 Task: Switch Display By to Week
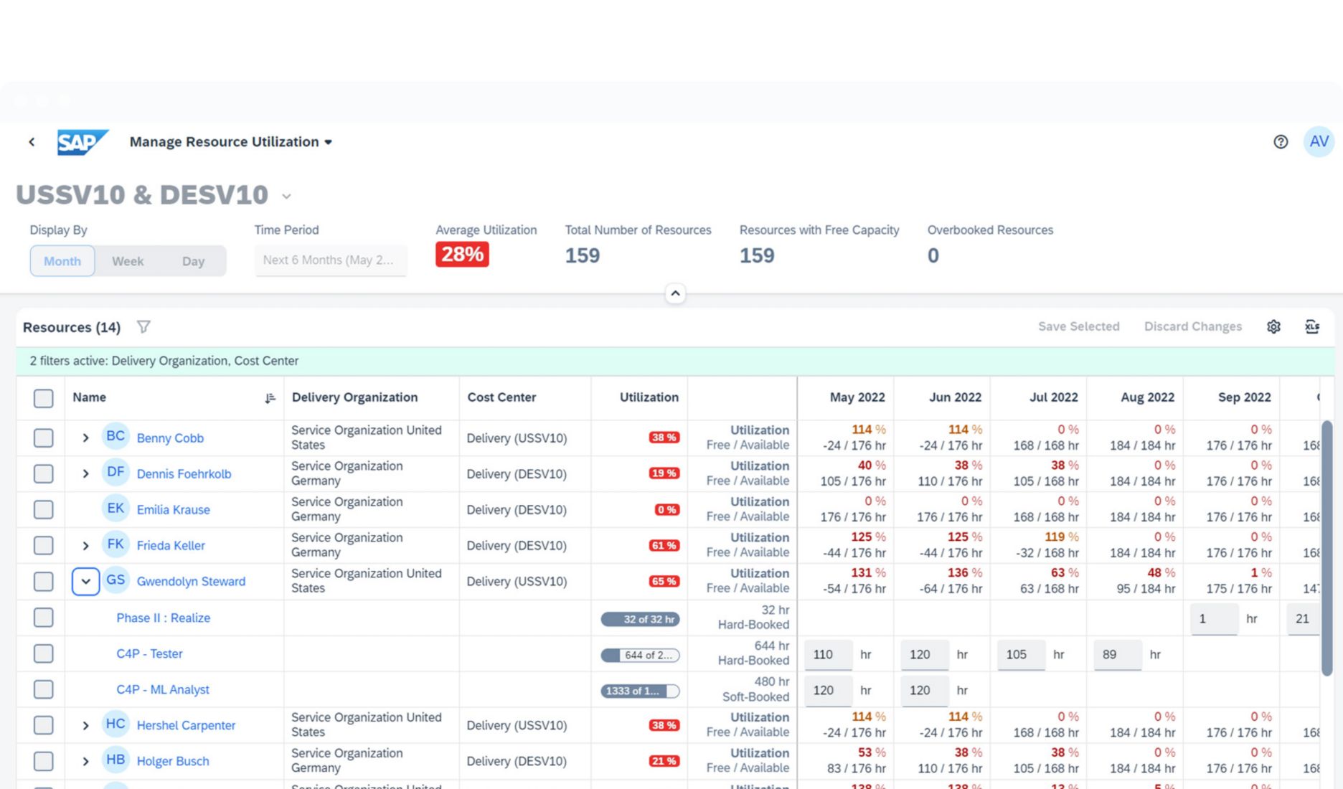127,260
